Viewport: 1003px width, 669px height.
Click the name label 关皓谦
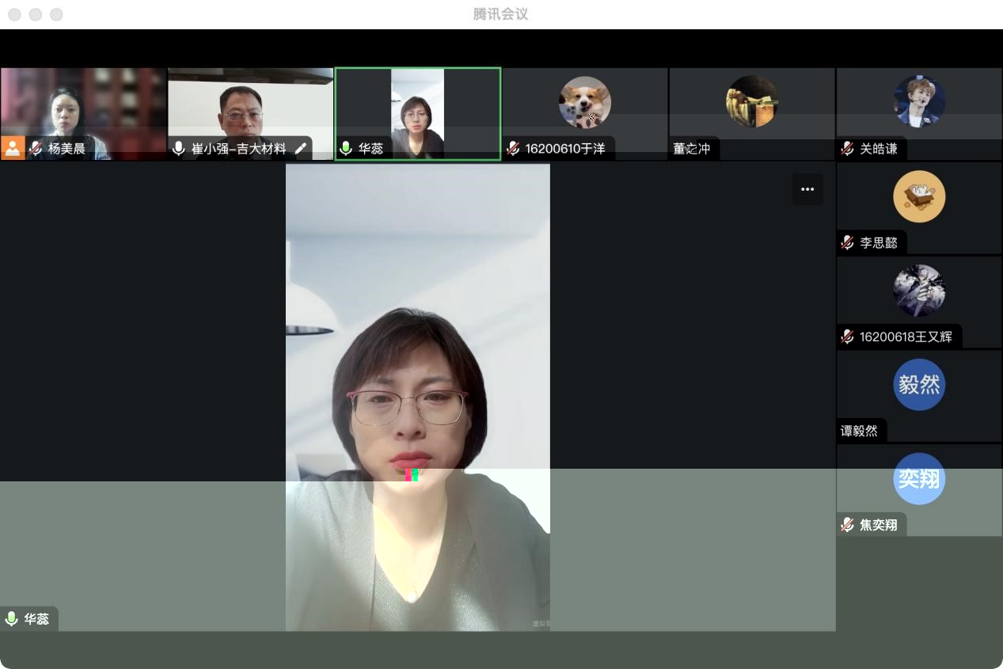[879, 148]
